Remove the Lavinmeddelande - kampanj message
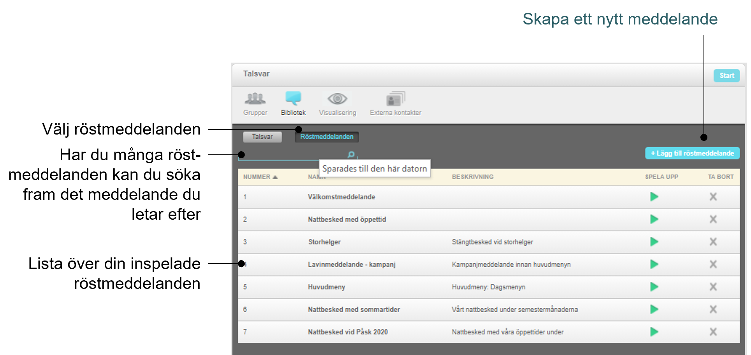This screenshot has width=751, height=355. point(713,264)
